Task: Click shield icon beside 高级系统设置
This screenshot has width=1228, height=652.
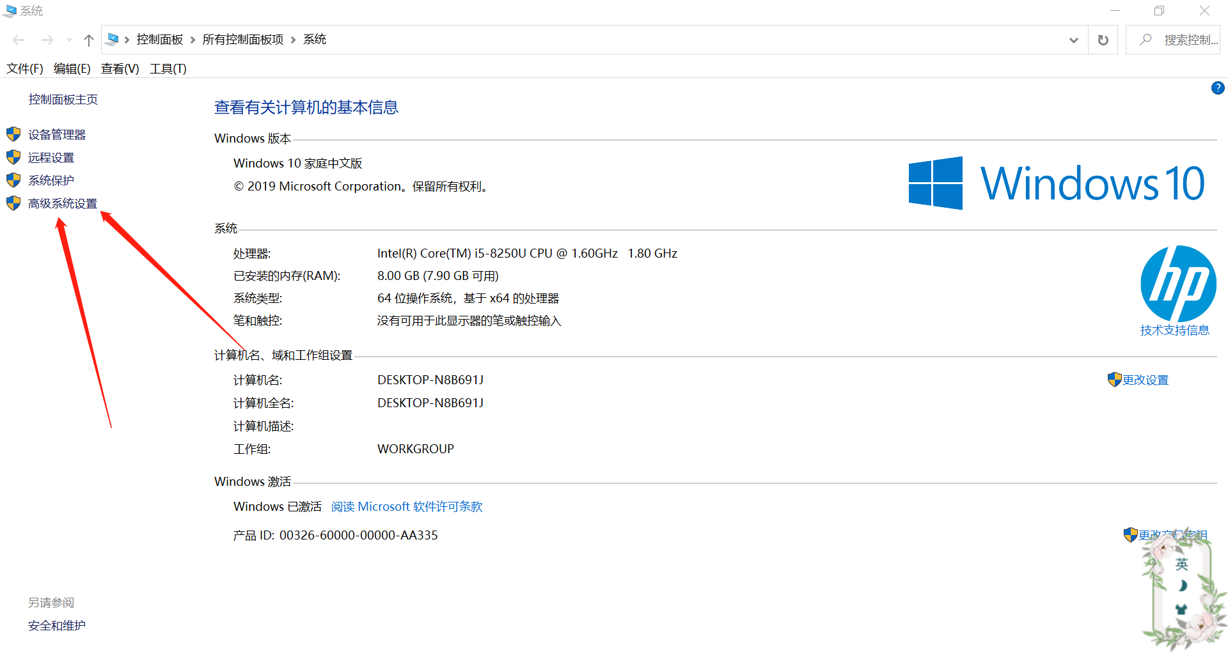Action: (x=13, y=203)
